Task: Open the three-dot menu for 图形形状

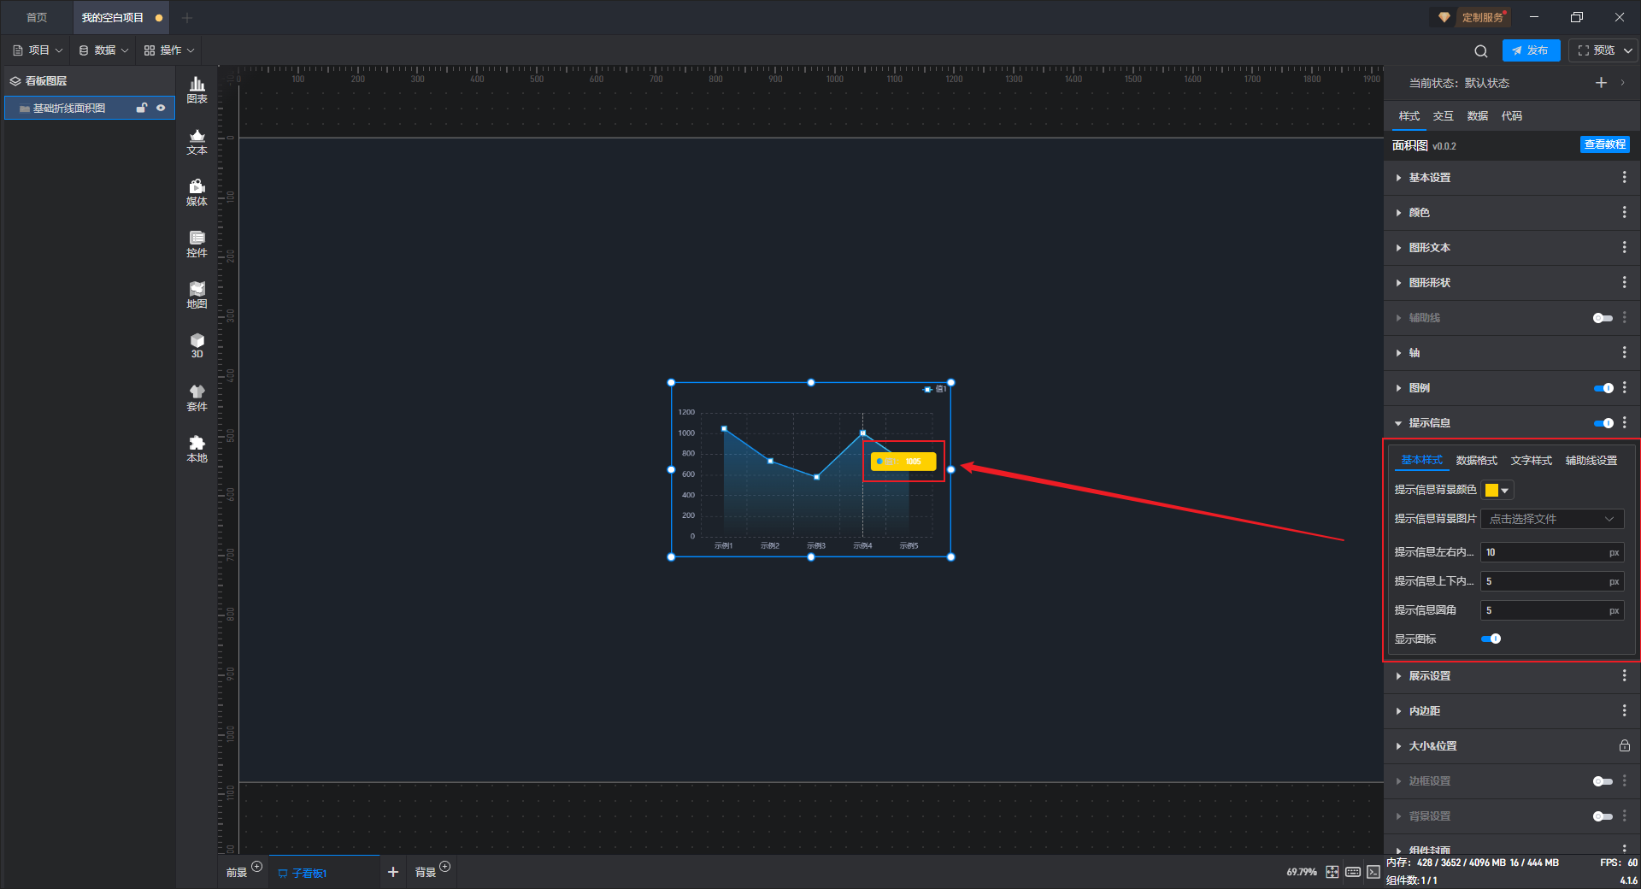Action: point(1624,283)
